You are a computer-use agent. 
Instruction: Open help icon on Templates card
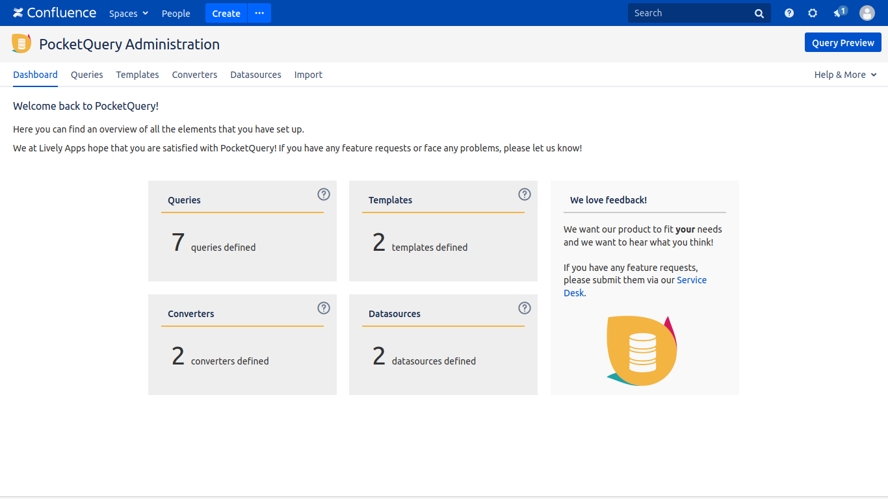tap(525, 194)
